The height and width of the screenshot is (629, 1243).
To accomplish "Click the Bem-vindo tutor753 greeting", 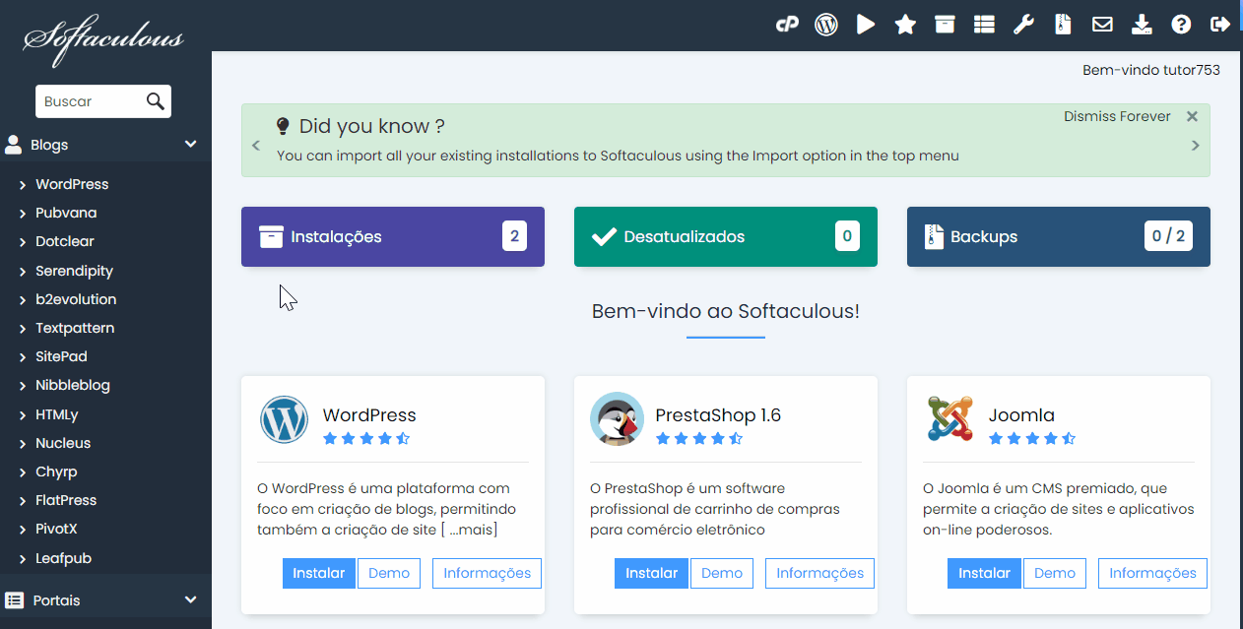I will pos(1151,70).
